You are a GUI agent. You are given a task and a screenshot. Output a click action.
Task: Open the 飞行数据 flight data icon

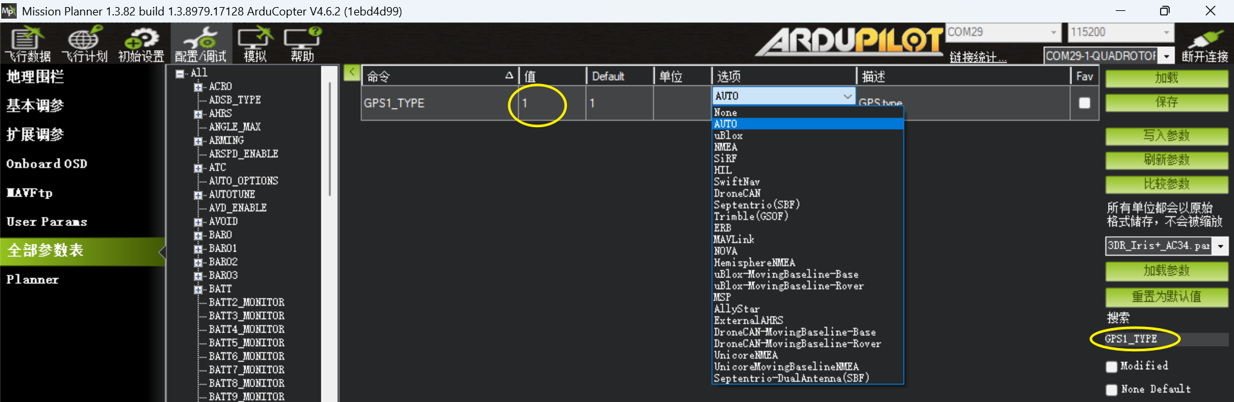[x=28, y=44]
